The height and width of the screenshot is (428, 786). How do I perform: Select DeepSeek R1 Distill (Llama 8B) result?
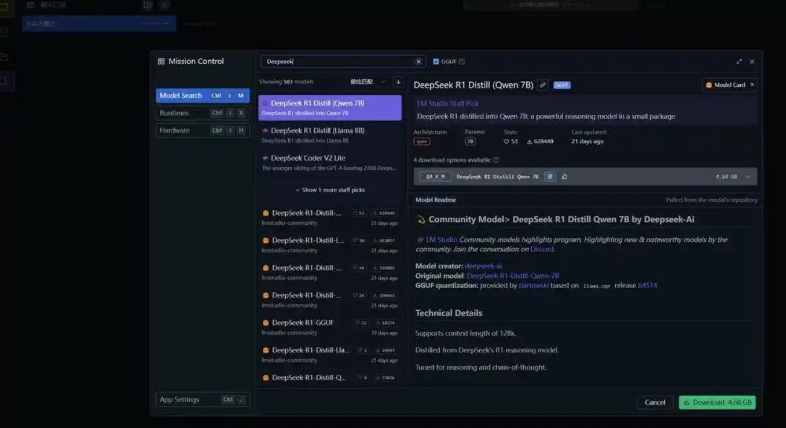[x=330, y=135]
